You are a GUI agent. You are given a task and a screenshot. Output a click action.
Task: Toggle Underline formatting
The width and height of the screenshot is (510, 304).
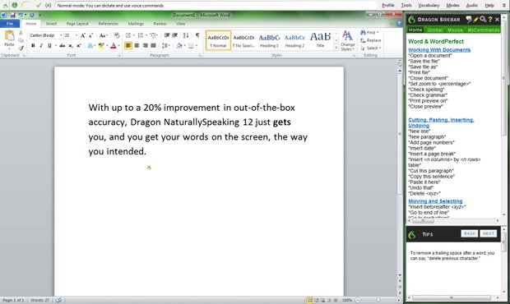49,46
